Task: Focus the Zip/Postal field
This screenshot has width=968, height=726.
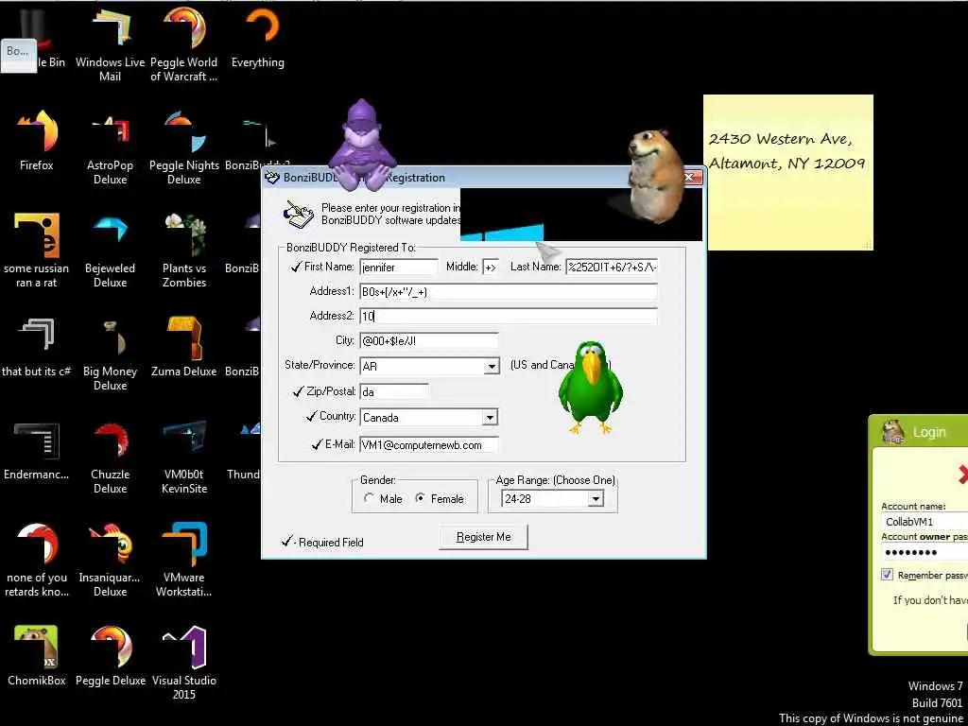Action: (x=394, y=392)
